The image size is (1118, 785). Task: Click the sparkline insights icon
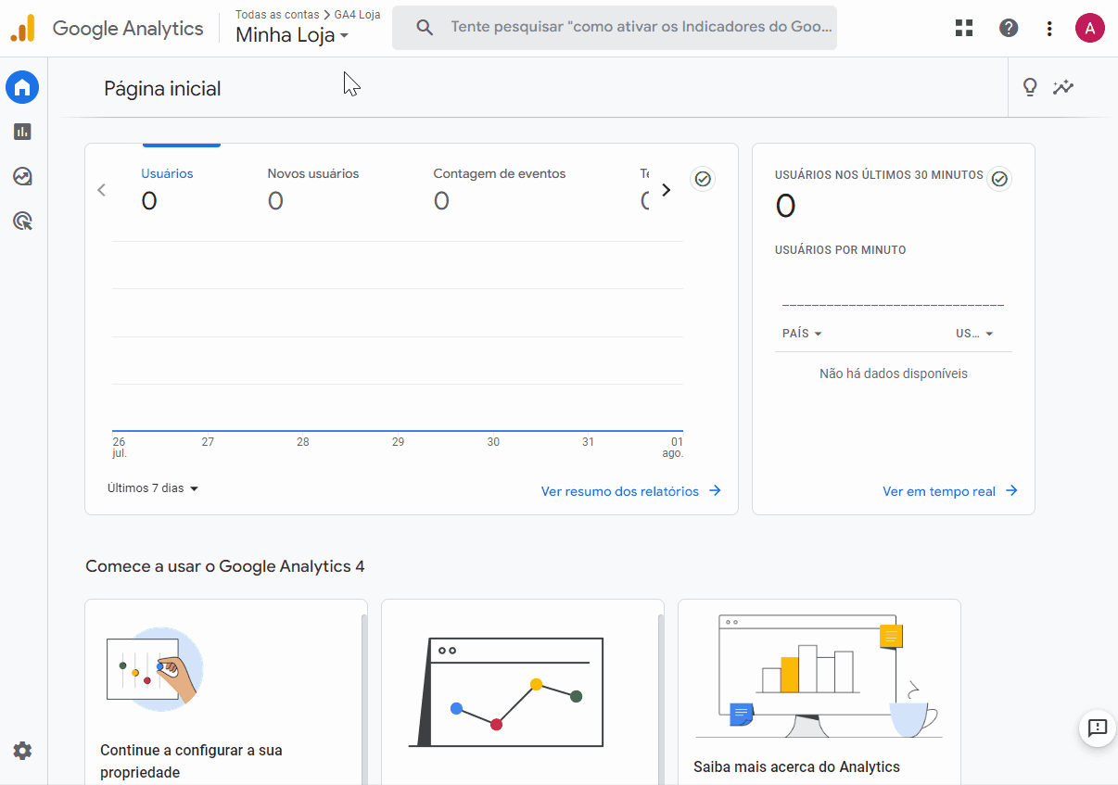click(x=1063, y=88)
